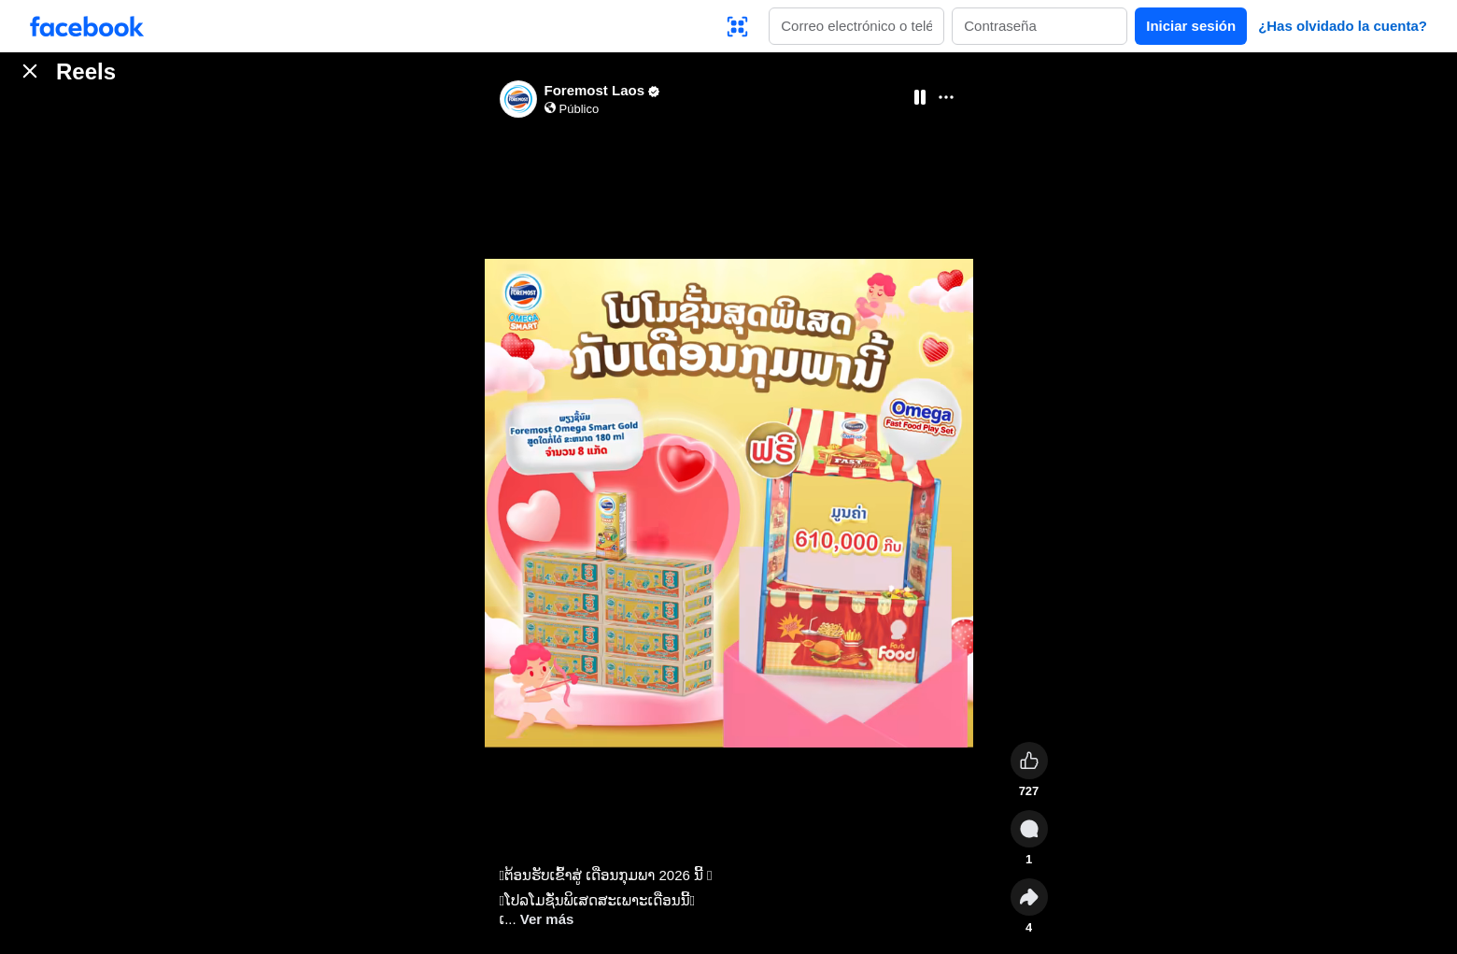Click the Iniciar sesión button
Viewport: 1457px width, 954px height.
pyautogui.click(x=1191, y=26)
